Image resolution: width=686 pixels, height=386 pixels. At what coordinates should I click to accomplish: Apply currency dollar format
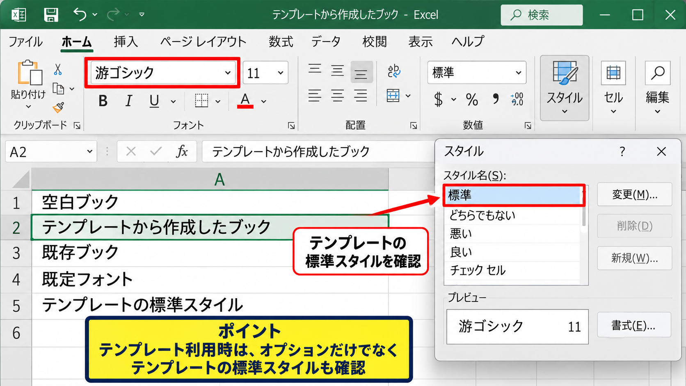click(439, 99)
